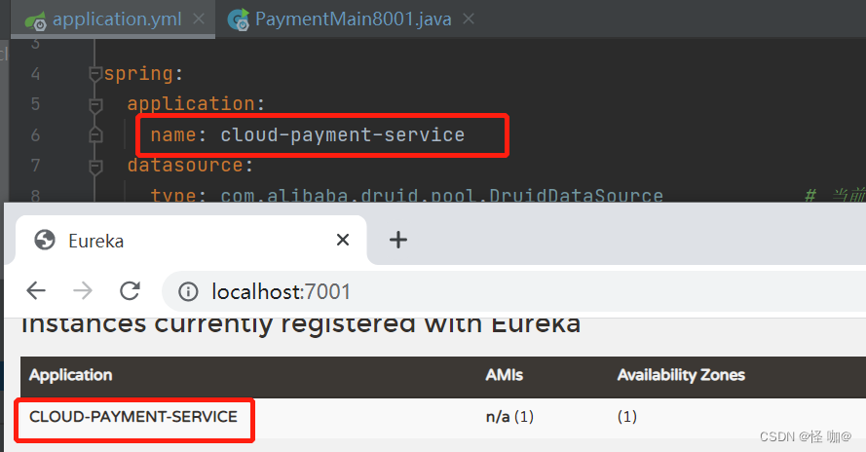Click line number 4 in the gutter

pyautogui.click(x=35, y=73)
